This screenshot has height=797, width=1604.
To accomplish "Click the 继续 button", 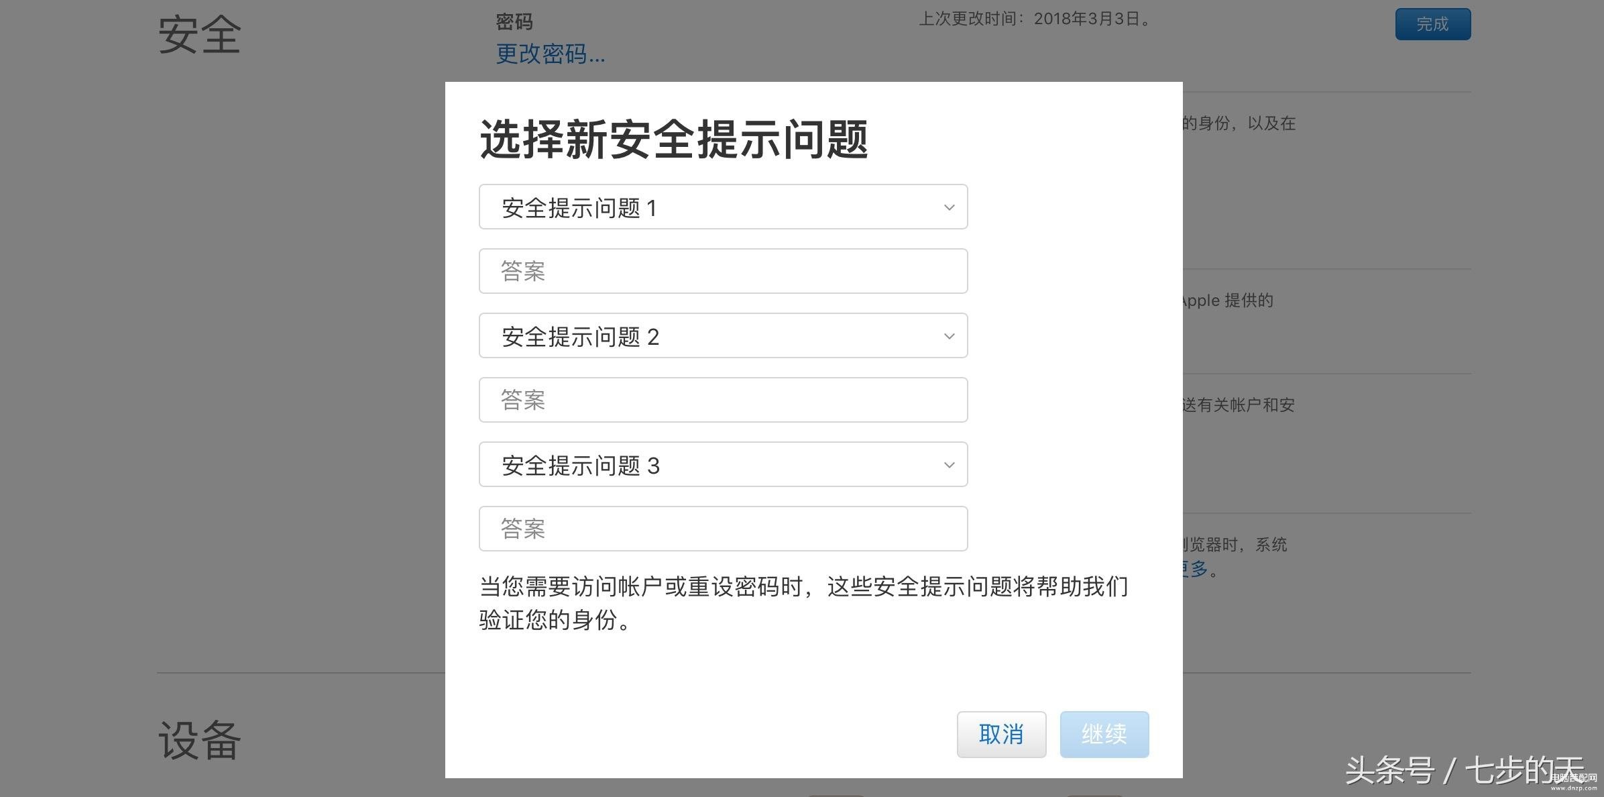I will [x=1104, y=735].
